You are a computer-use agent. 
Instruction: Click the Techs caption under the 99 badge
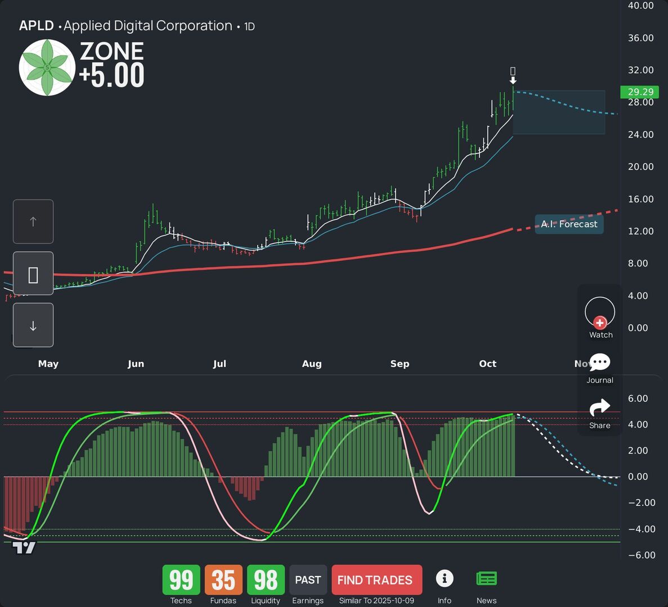coord(181,601)
